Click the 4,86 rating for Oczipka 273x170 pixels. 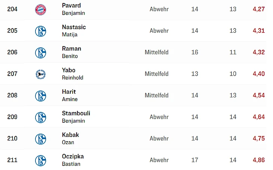258,160
